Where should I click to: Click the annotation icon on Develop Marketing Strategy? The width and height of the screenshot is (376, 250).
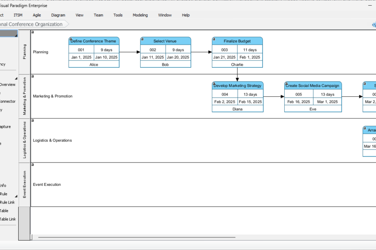coord(214,82)
